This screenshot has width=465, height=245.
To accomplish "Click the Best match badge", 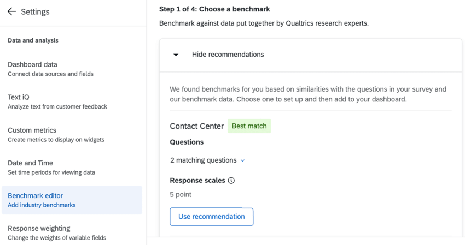I will (249, 126).
